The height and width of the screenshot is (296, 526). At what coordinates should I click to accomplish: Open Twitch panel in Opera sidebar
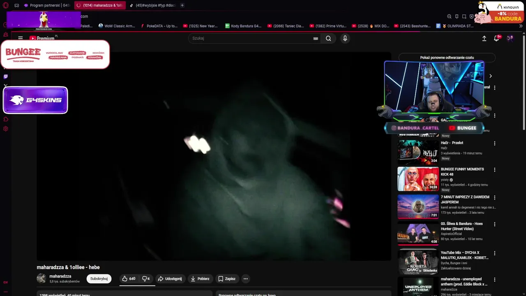[5, 76]
